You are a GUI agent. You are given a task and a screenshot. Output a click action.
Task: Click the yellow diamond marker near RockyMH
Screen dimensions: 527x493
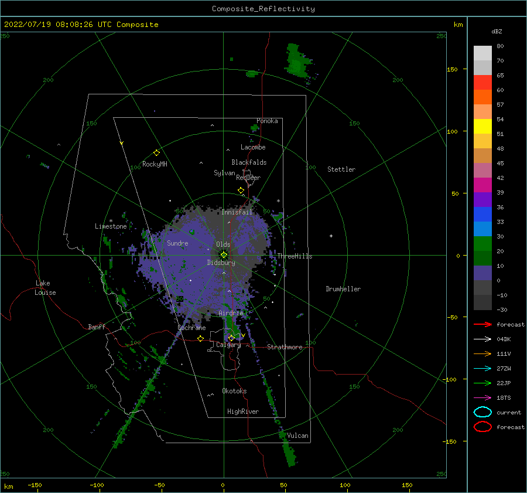[x=156, y=153]
